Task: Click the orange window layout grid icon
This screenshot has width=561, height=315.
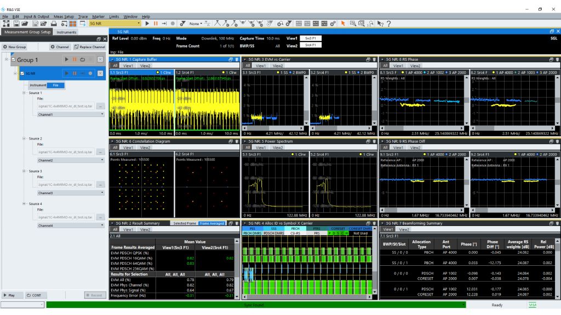Action: point(73,24)
